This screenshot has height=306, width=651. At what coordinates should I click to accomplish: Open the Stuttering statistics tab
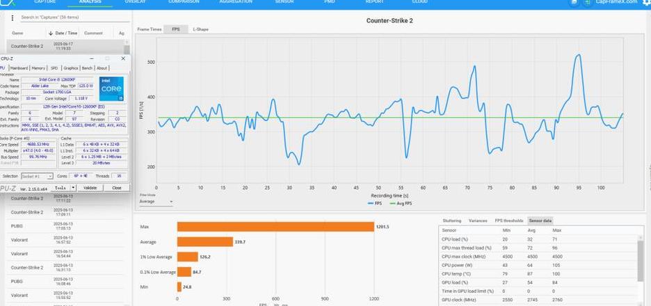click(451, 221)
